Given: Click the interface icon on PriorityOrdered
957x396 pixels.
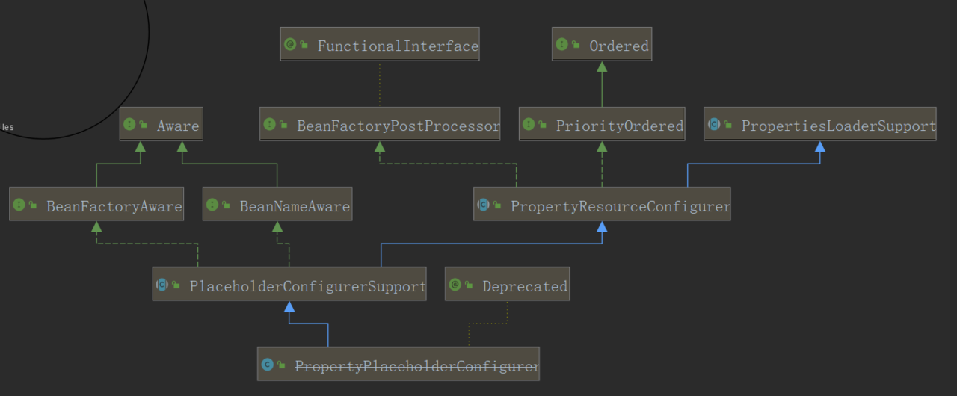Looking at the screenshot, I should [529, 124].
